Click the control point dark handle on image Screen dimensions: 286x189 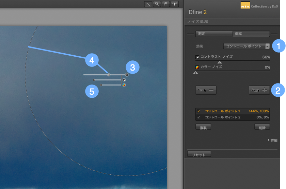pyautogui.click(x=127, y=75)
